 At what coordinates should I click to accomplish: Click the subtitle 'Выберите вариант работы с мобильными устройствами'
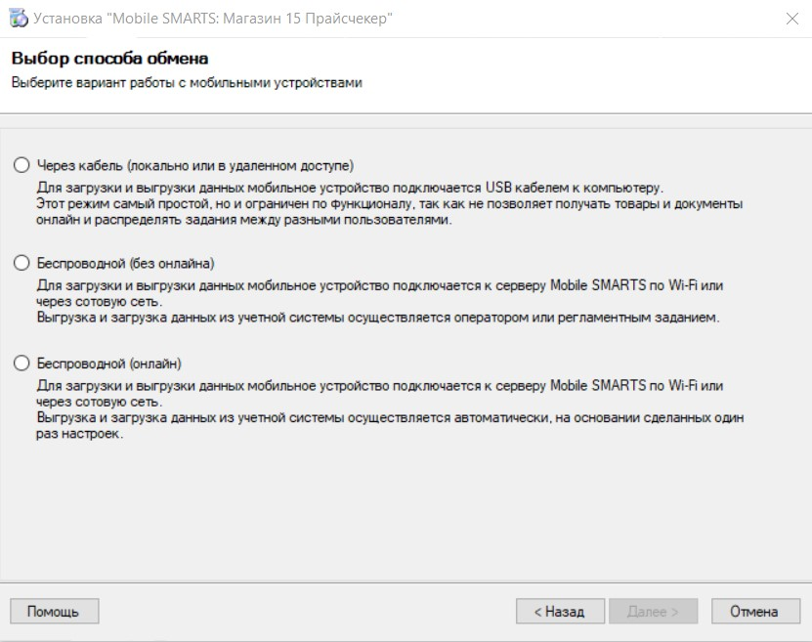(187, 83)
